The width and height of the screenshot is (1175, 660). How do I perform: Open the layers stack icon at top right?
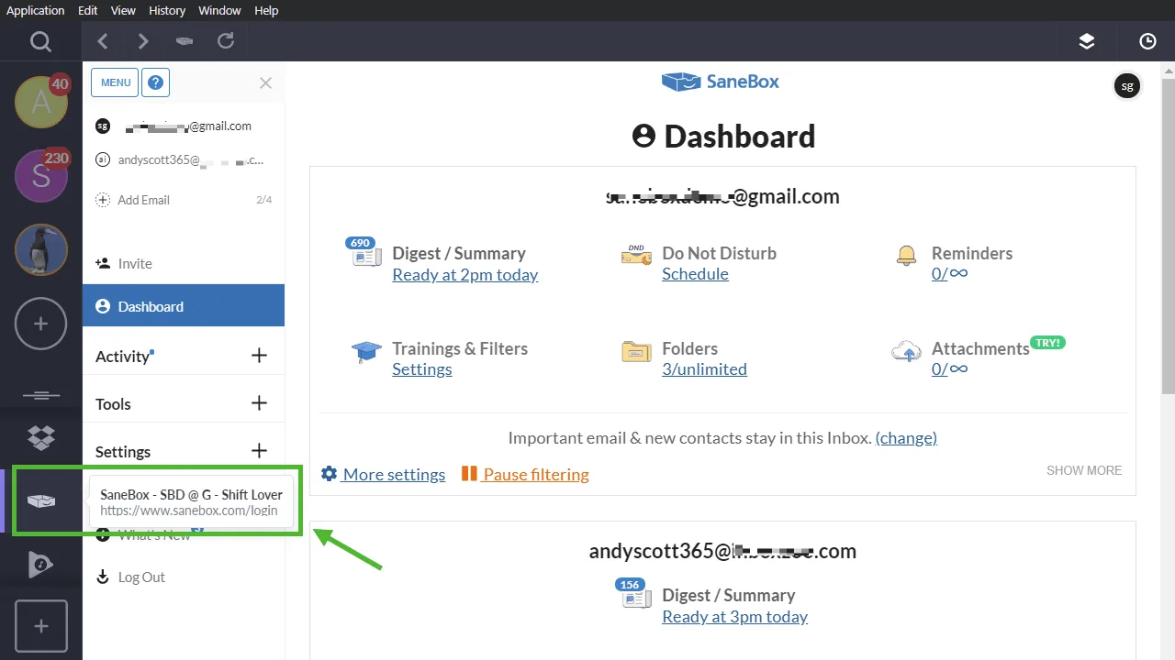[1087, 41]
